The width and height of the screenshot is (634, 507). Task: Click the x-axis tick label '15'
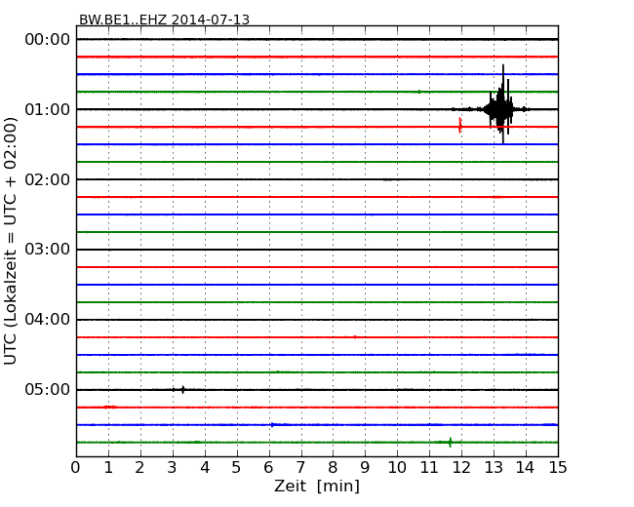pyautogui.click(x=558, y=468)
